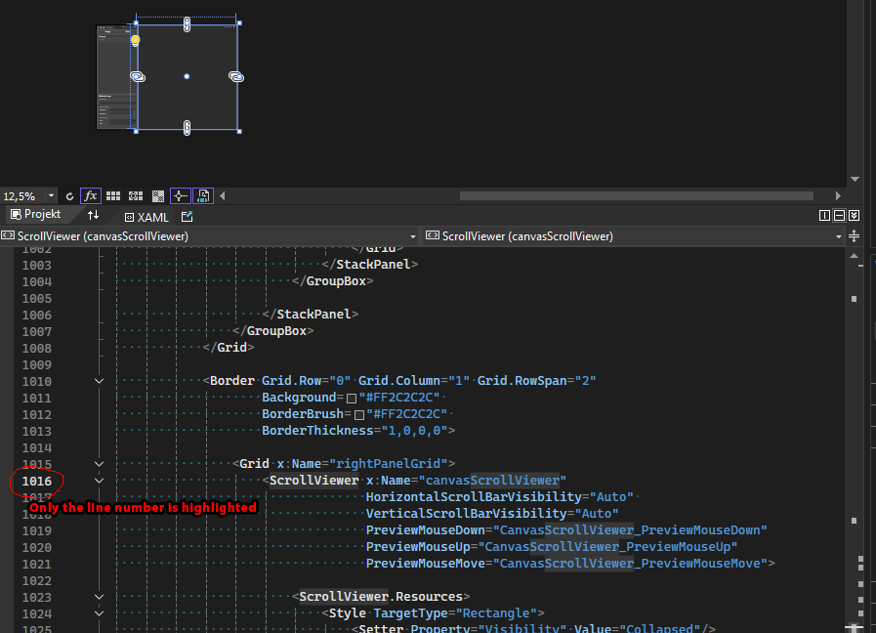Collapse the XAML pane
876x633 pixels.
[855, 216]
